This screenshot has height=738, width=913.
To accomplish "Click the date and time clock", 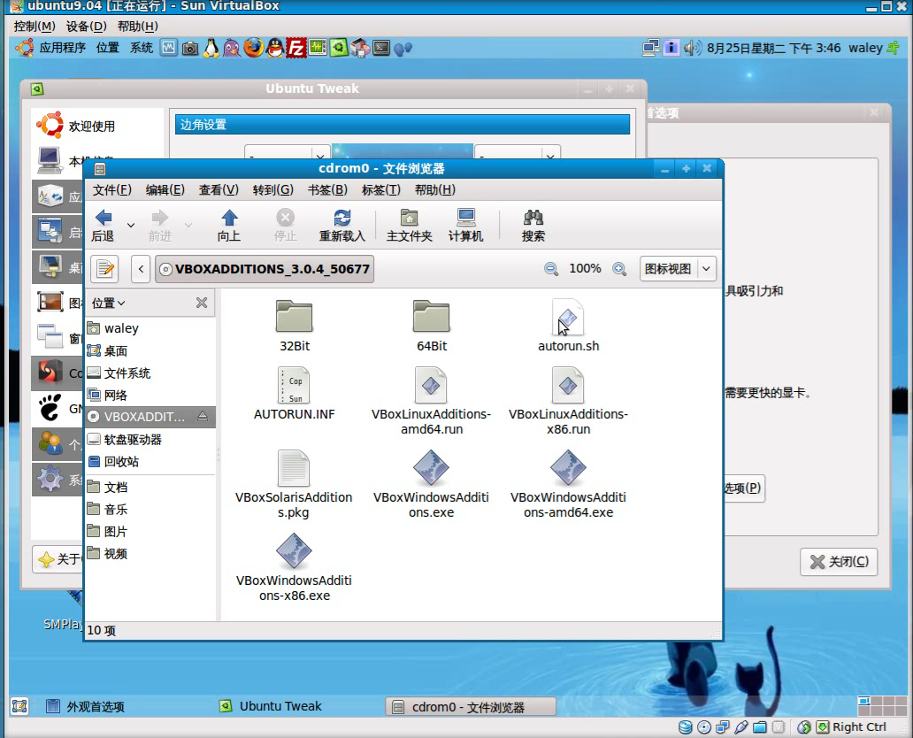I will pos(774,48).
